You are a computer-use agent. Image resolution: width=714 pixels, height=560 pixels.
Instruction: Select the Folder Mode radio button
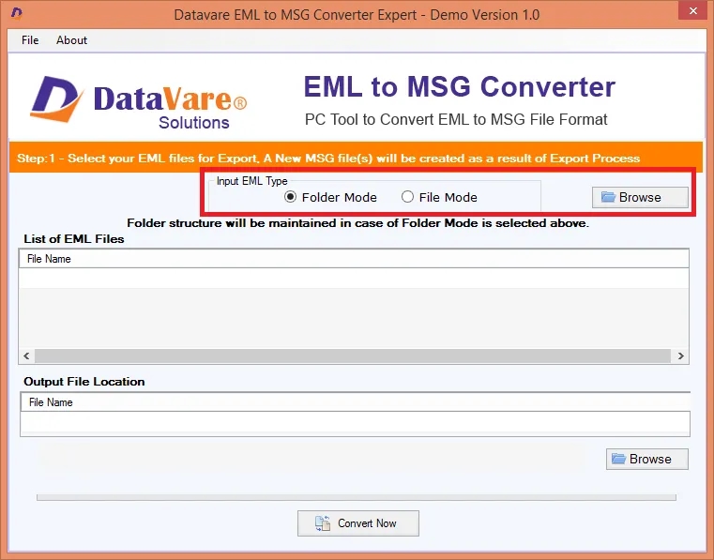(290, 197)
